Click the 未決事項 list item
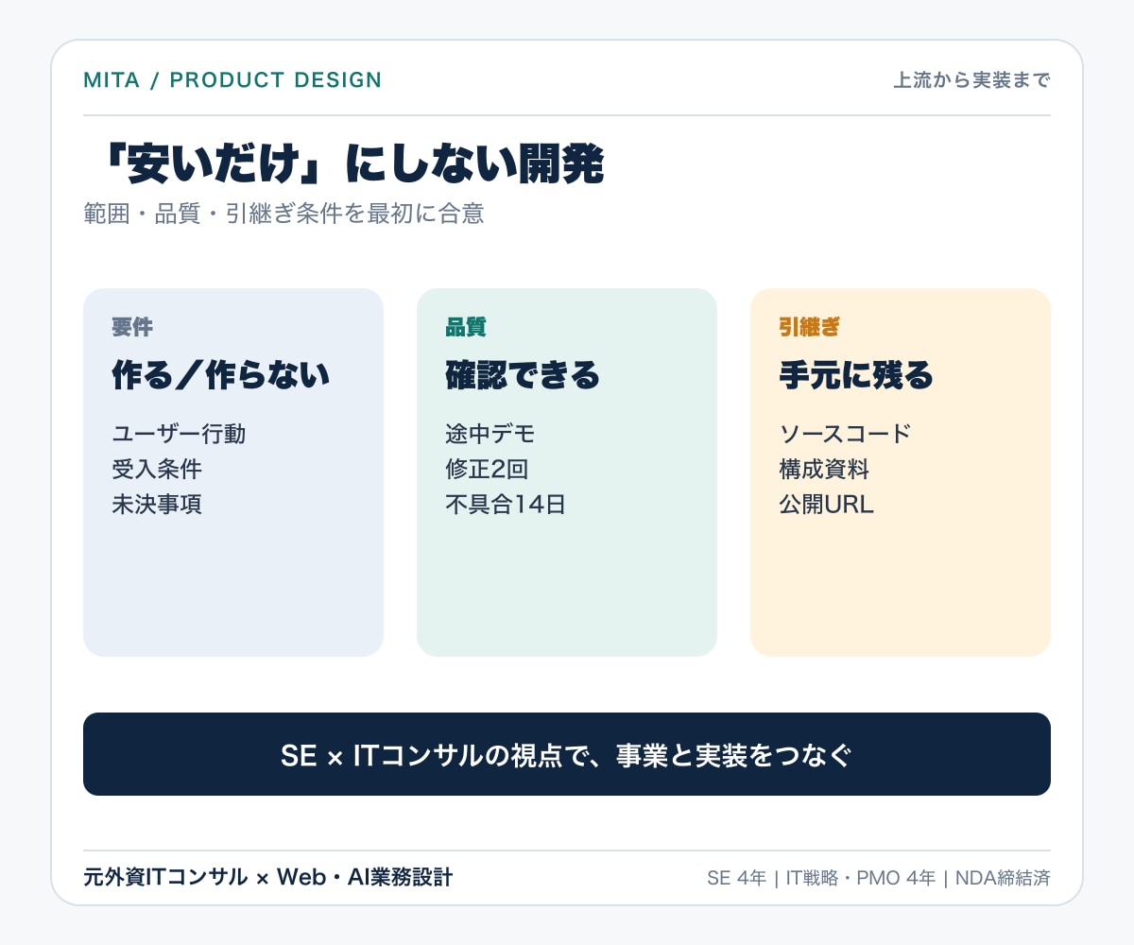This screenshot has height=945, width=1134. coord(157,504)
